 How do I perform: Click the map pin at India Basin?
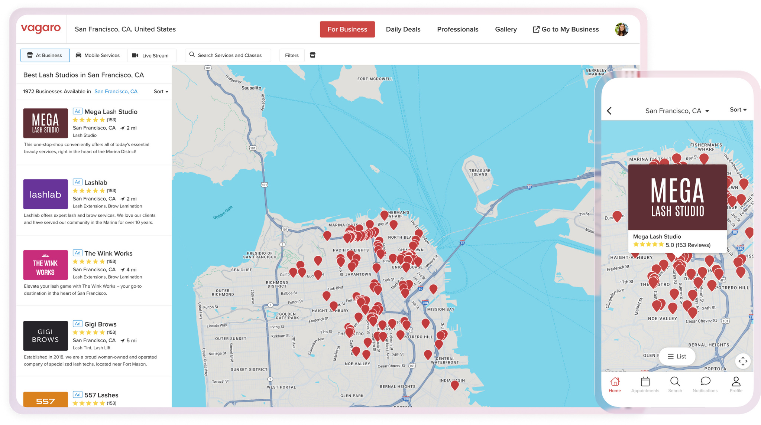click(x=455, y=385)
